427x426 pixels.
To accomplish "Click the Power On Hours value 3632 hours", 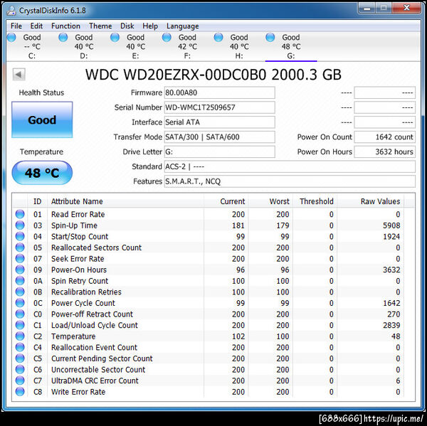I will pyautogui.click(x=384, y=151).
